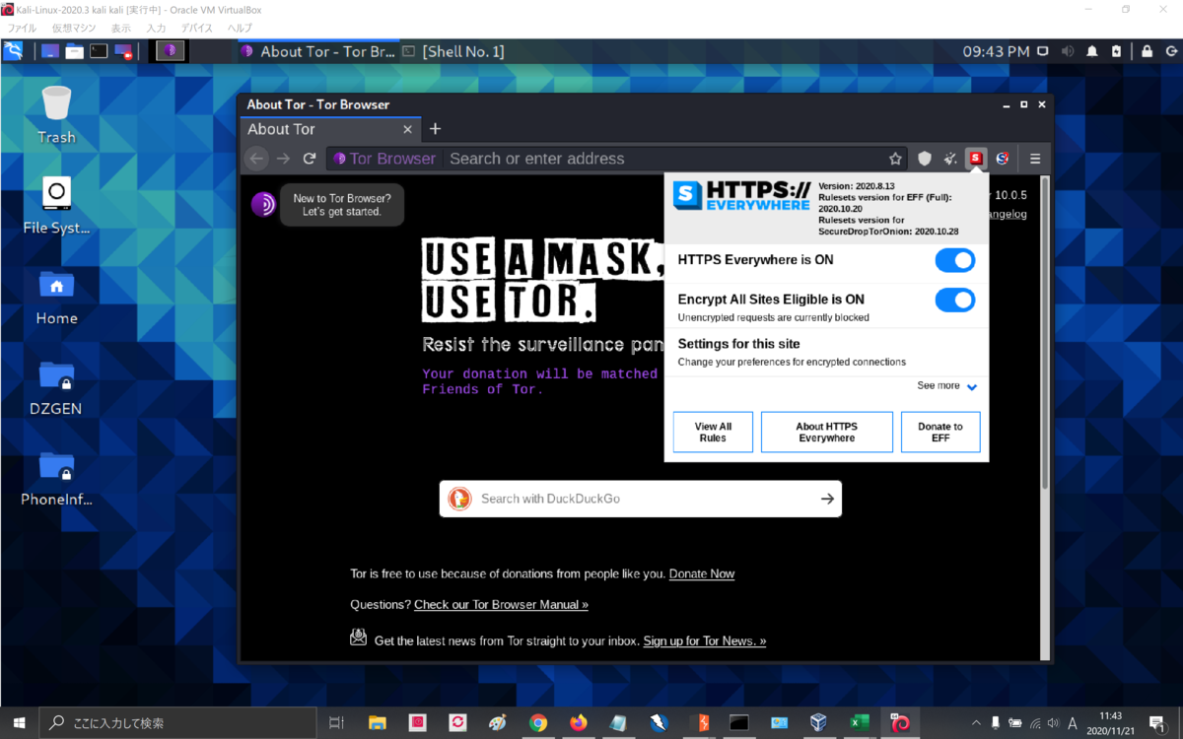Toggle Encrypt All Sites Eligible switch
This screenshot has width=1183, height=739.
pos(954,300)
